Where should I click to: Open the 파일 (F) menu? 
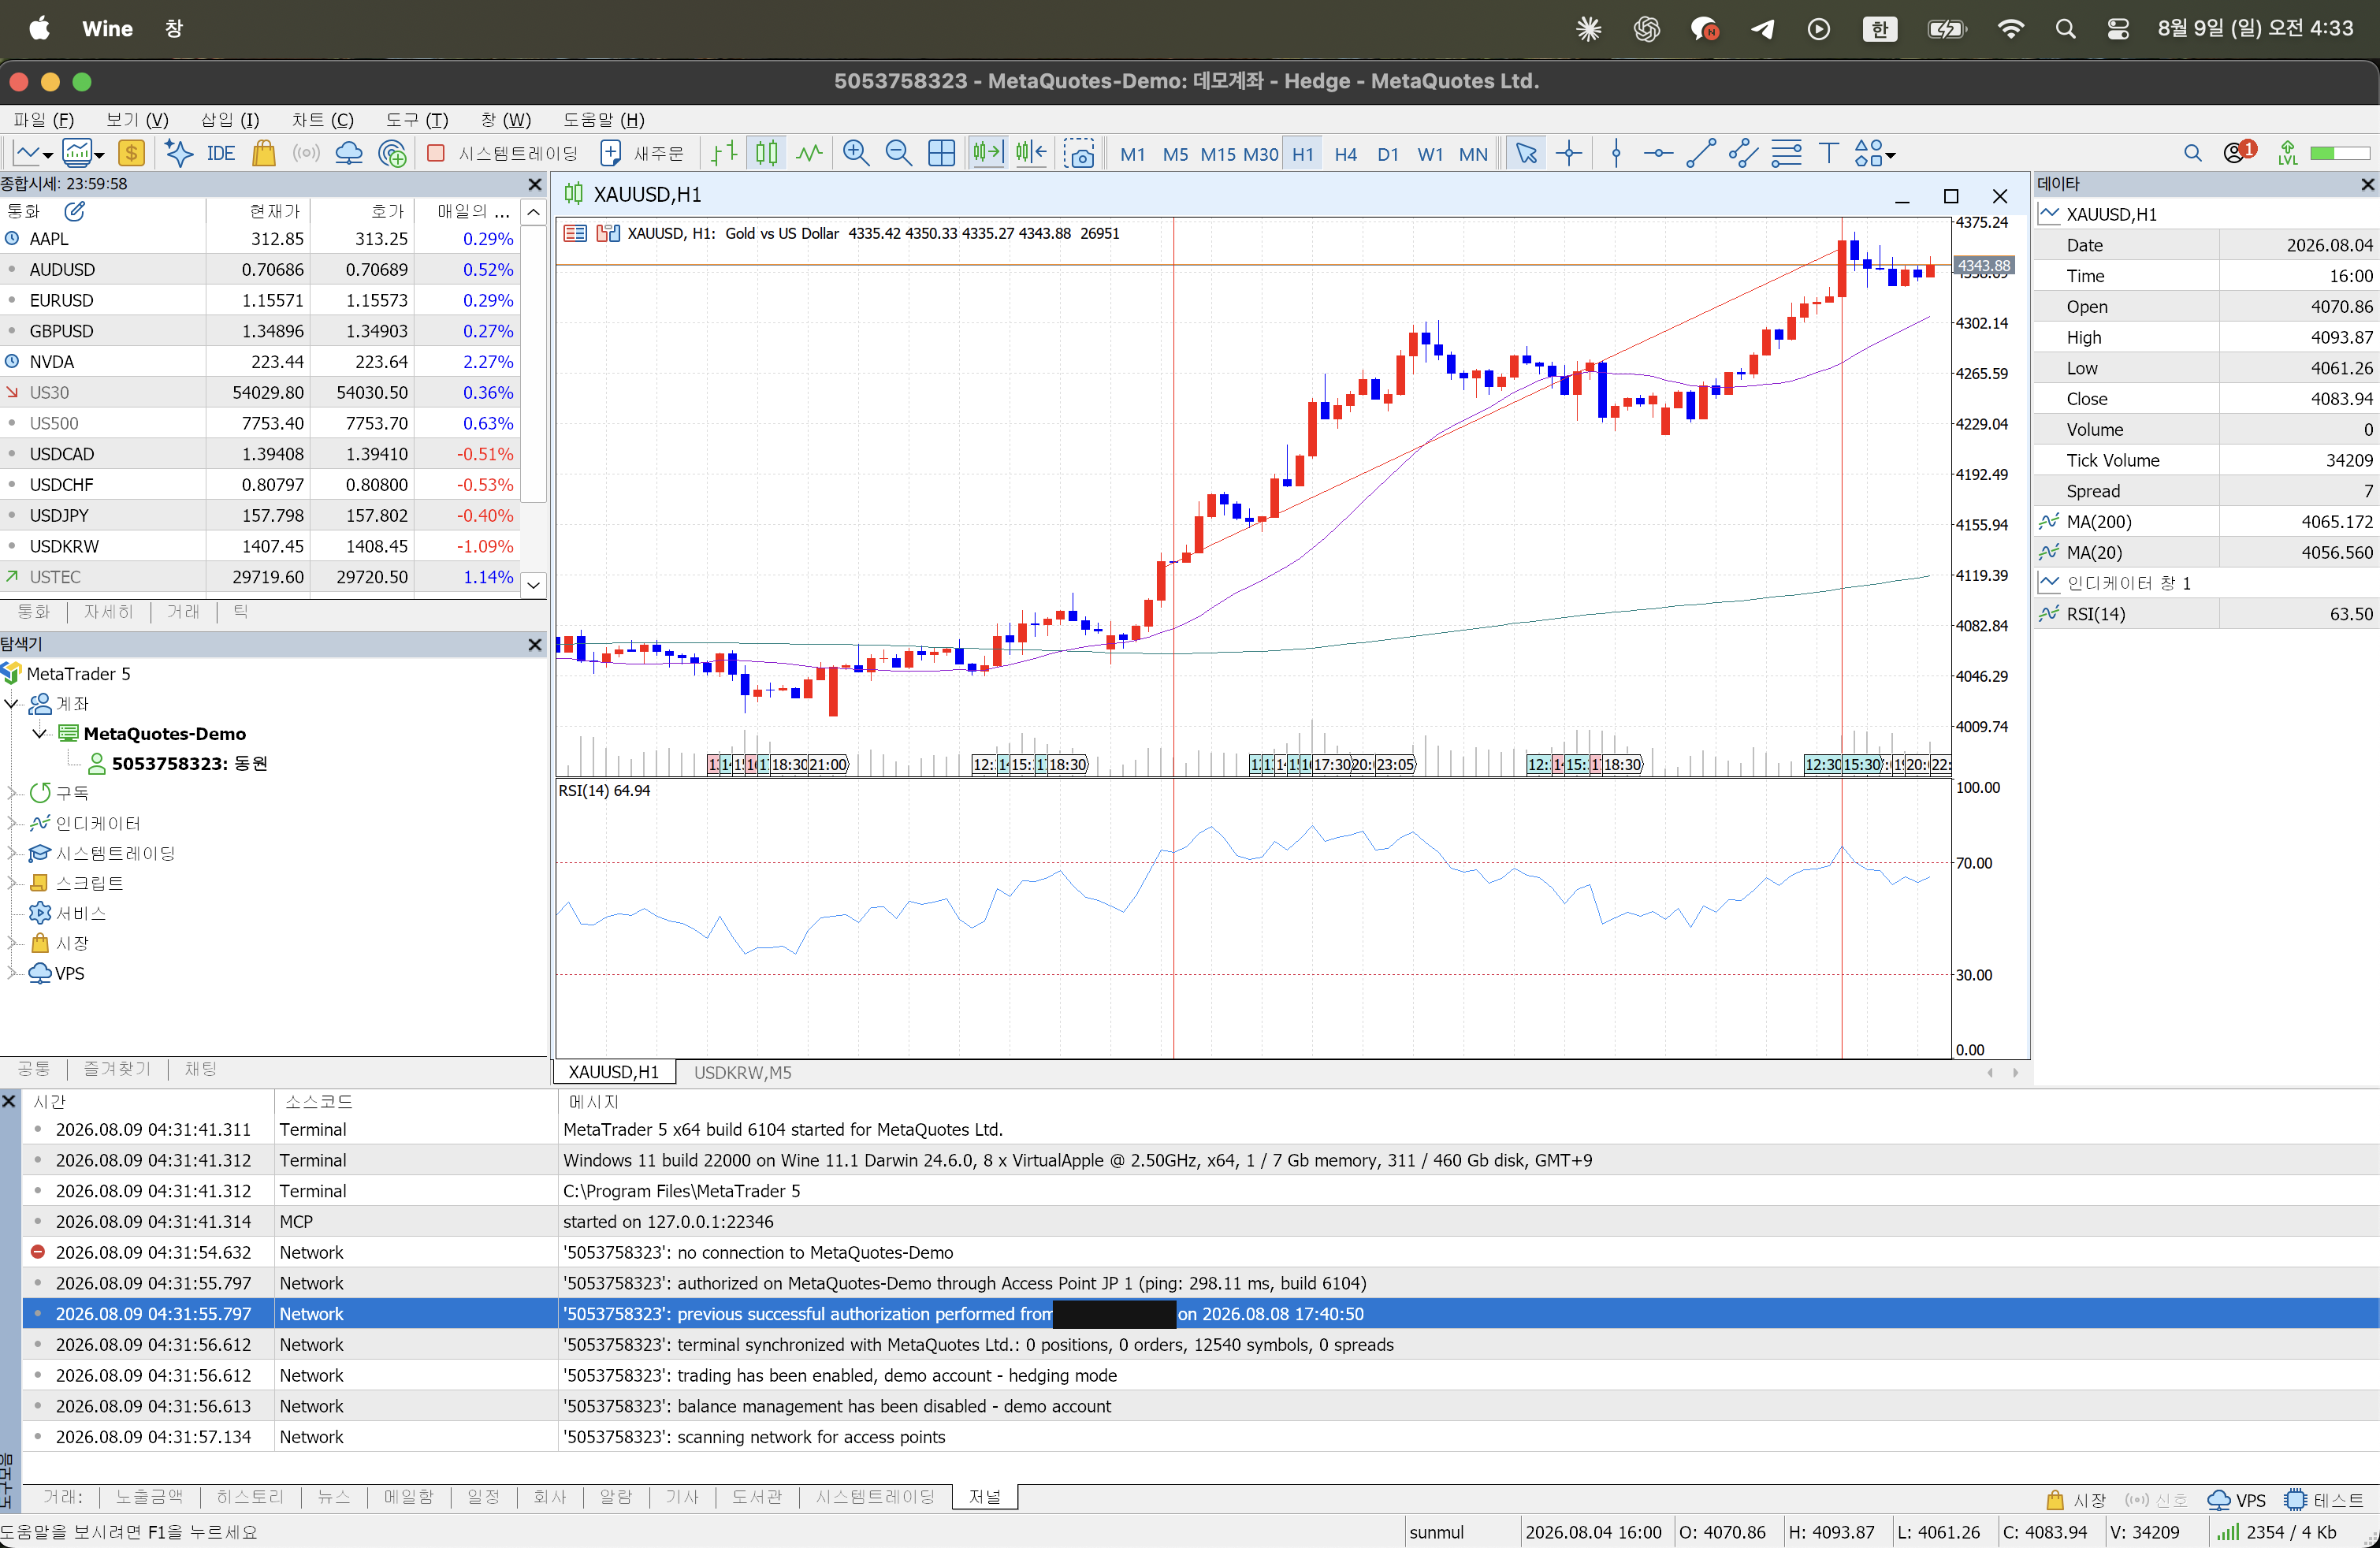43,120
